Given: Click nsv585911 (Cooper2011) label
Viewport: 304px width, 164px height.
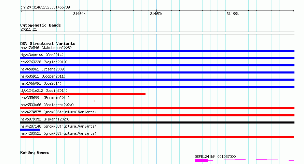Looking at the screenshot, I should tap(43, 76).
